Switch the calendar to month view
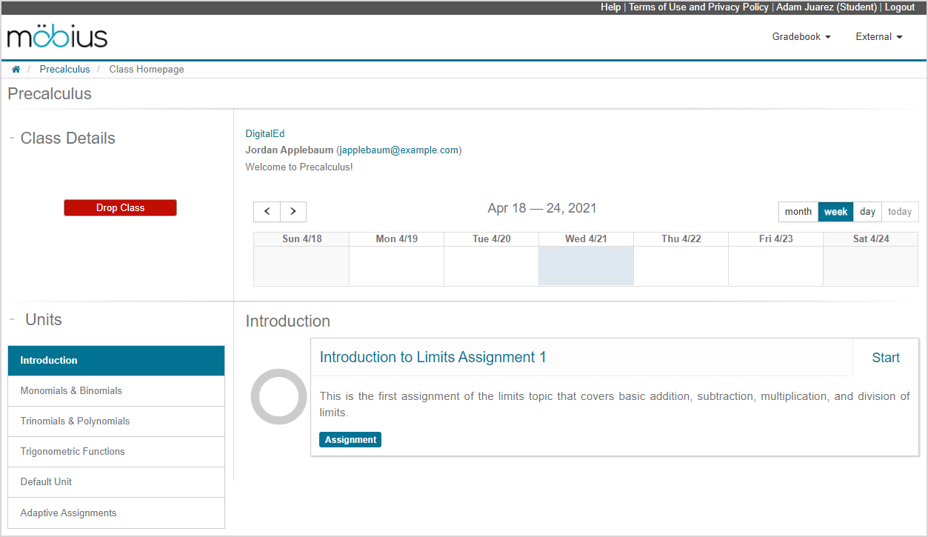Viewport: 928px width, 537px height. pos(798,211)
